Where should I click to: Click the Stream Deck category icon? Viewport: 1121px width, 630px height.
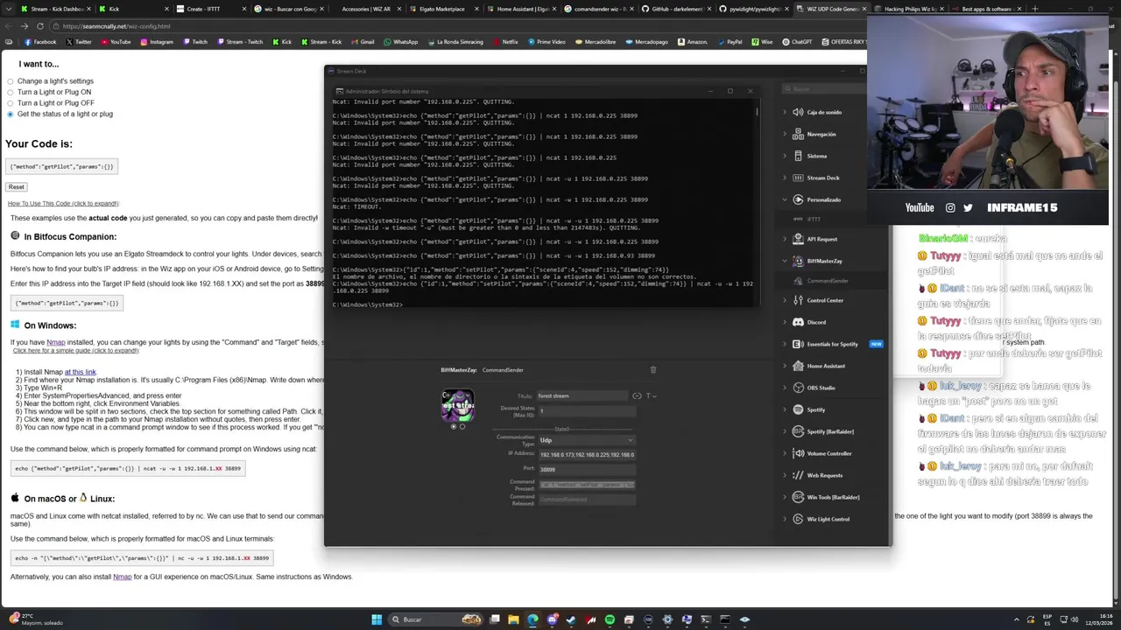[x=798, y=178]
